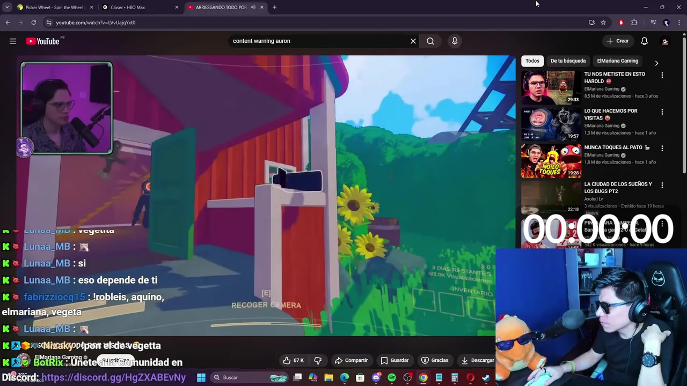
Task: Click the address bar URL field
Action: pos(317,23)
